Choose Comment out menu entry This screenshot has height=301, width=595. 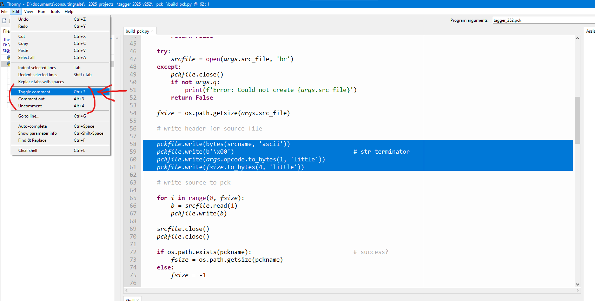(32, 99)
